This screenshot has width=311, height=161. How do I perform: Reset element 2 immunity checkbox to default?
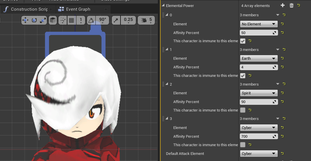pos(250,110)
